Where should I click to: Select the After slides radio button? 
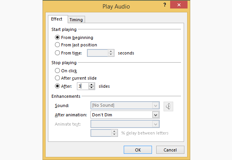pyautogui.click(x=58, y=86)
